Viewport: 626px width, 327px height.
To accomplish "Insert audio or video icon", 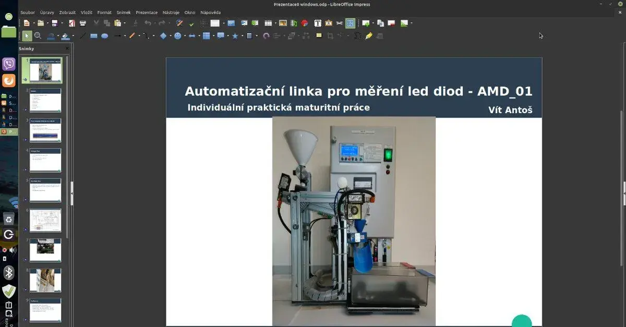I will click(x=293, y=23).
